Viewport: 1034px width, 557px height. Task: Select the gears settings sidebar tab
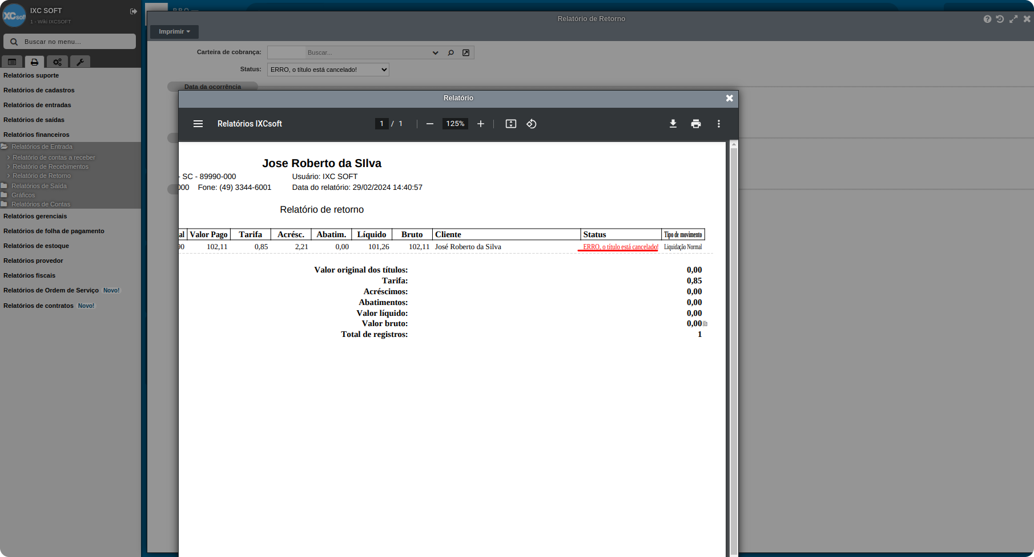[57, 62]
